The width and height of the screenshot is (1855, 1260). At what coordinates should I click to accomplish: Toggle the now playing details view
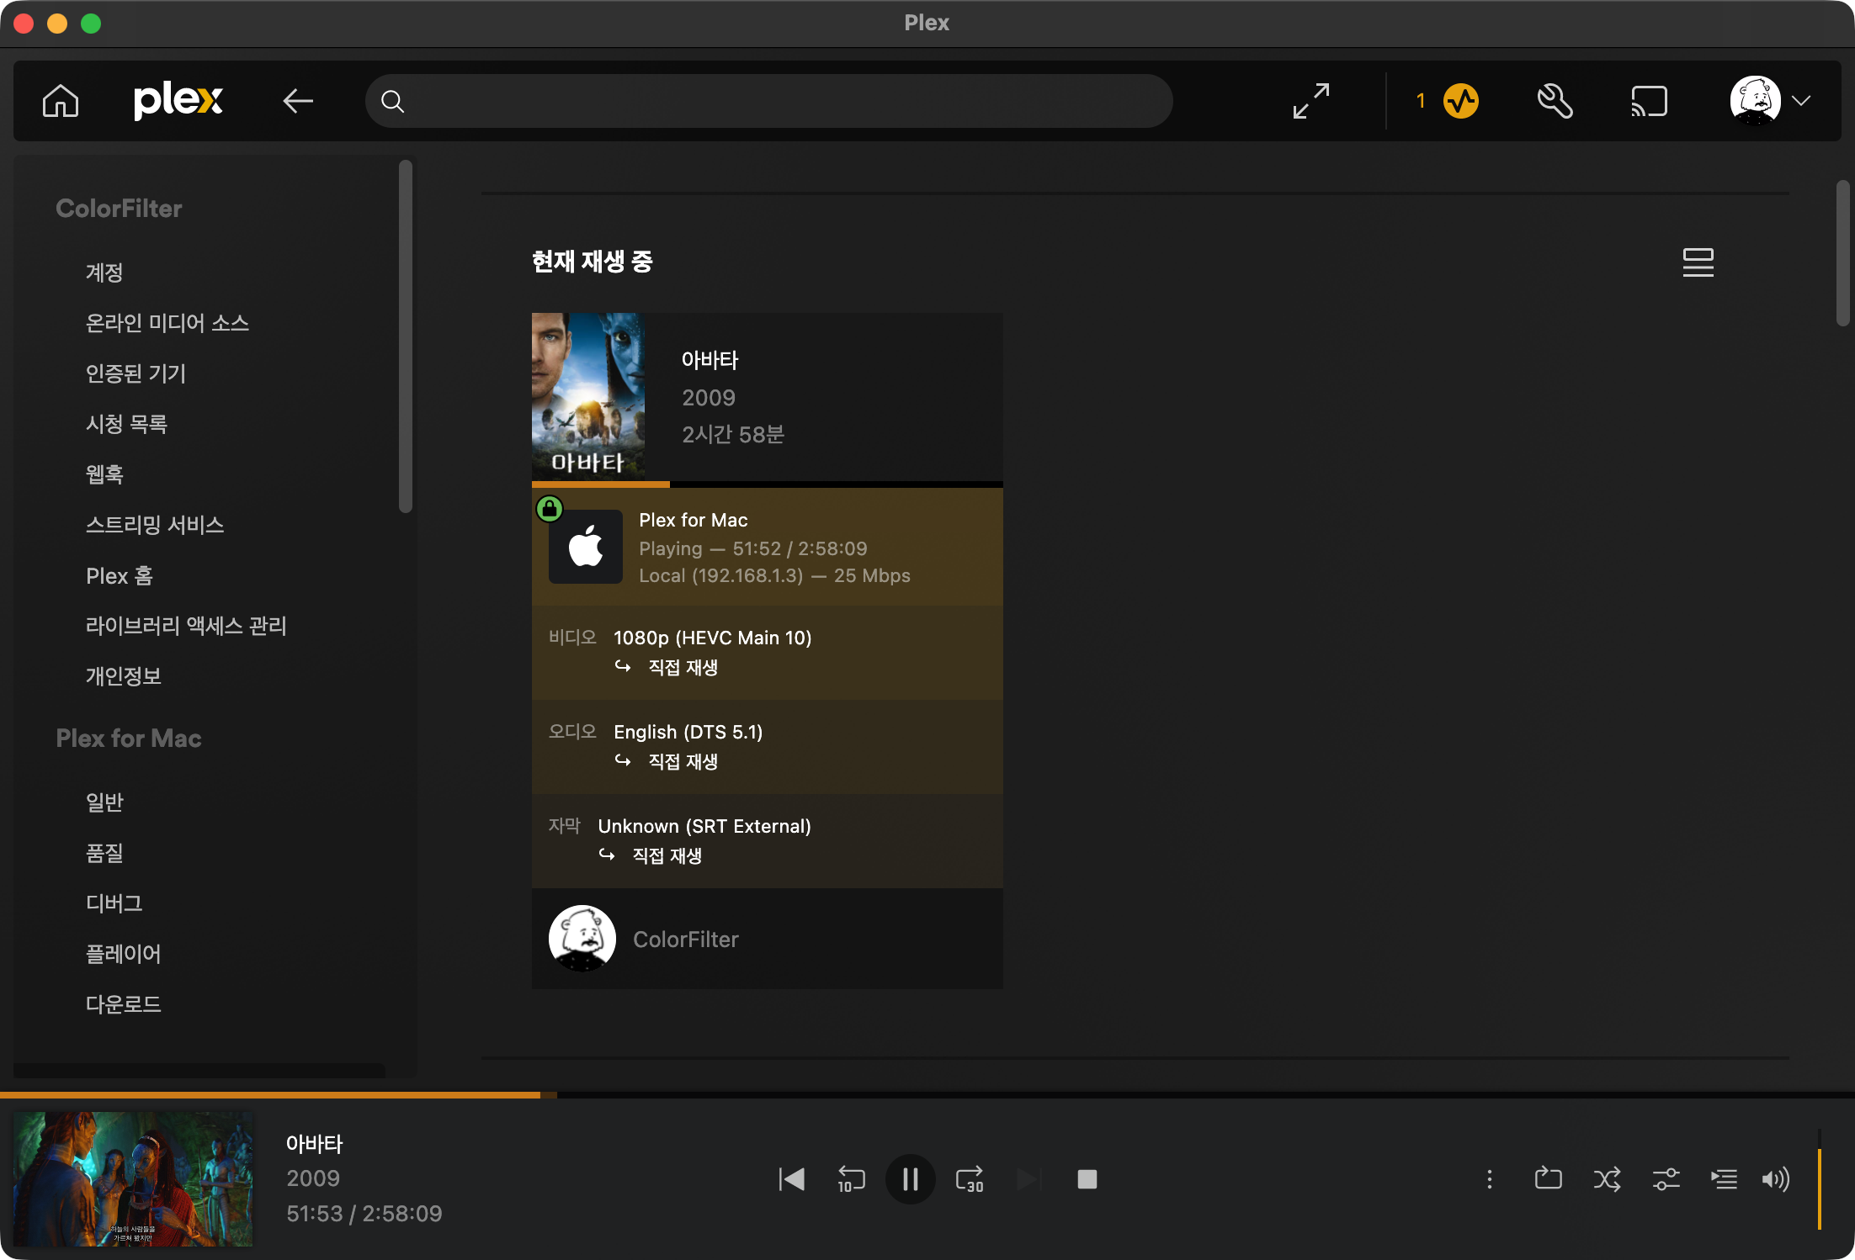tap(1698, 262)
